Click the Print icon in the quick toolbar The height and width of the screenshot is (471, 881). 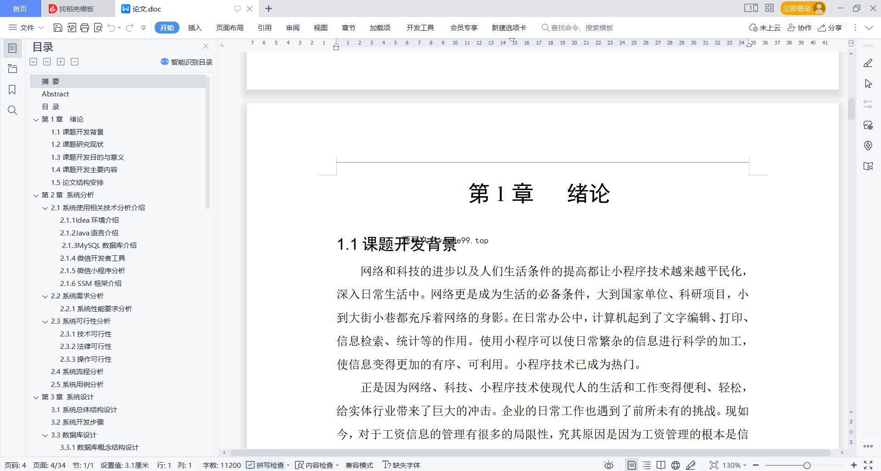[84, 28]
